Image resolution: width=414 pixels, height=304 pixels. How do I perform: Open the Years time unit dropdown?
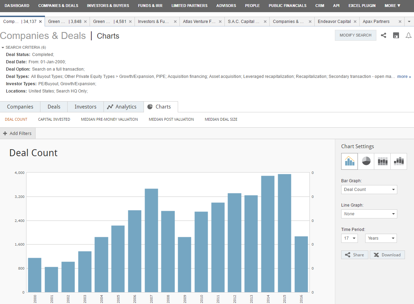381,238
